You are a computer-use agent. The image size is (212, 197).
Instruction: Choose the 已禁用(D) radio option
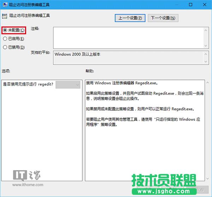[5, 47]
